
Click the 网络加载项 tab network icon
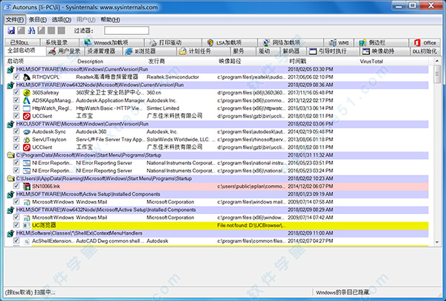point(266,42)
